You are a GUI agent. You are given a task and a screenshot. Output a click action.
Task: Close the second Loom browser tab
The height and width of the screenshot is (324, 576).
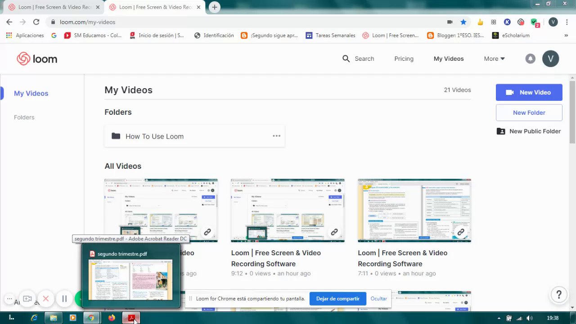click(198, 7)
